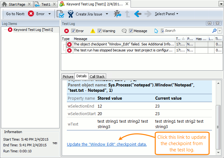Screen dimensions: 224x158
Task: Click the search magnifier icon
Action: [214, 31]
